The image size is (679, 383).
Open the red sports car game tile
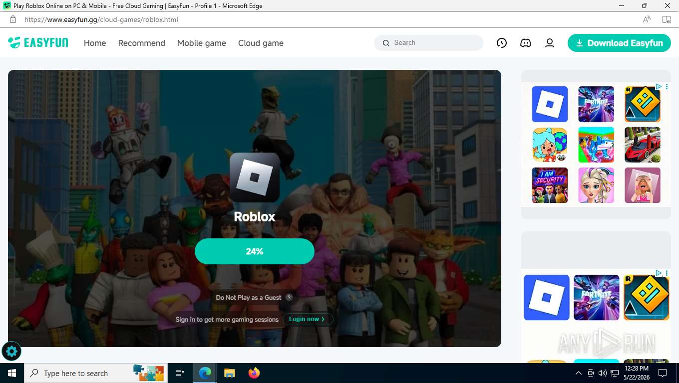(643, 145)
